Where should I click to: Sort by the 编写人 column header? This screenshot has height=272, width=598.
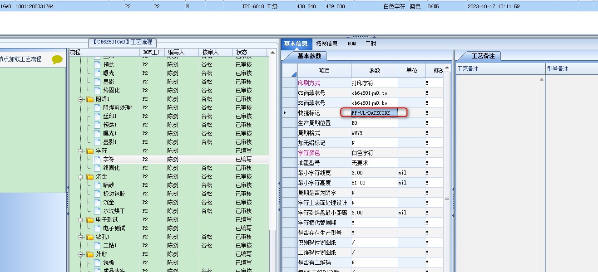182,53
